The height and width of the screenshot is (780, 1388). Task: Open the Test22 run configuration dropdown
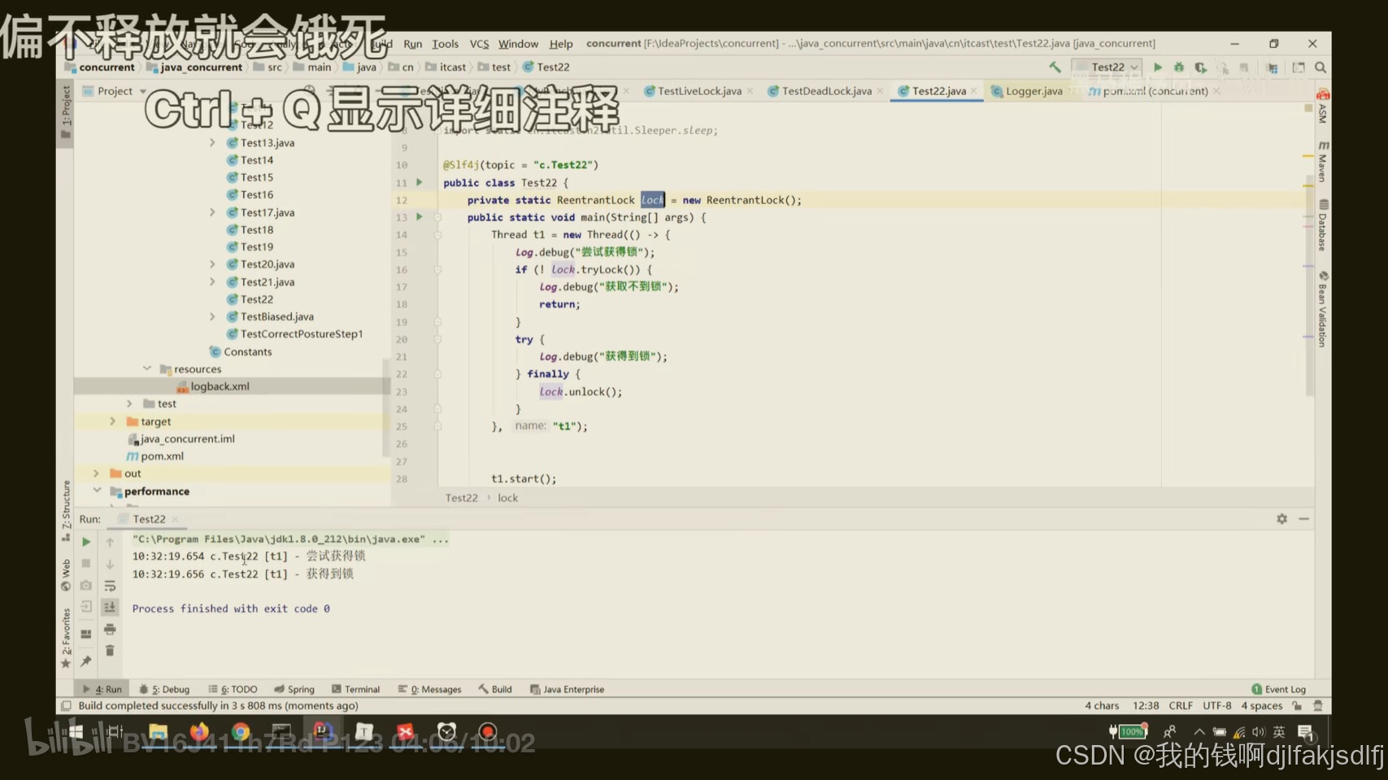click(x=1107, y=67)
